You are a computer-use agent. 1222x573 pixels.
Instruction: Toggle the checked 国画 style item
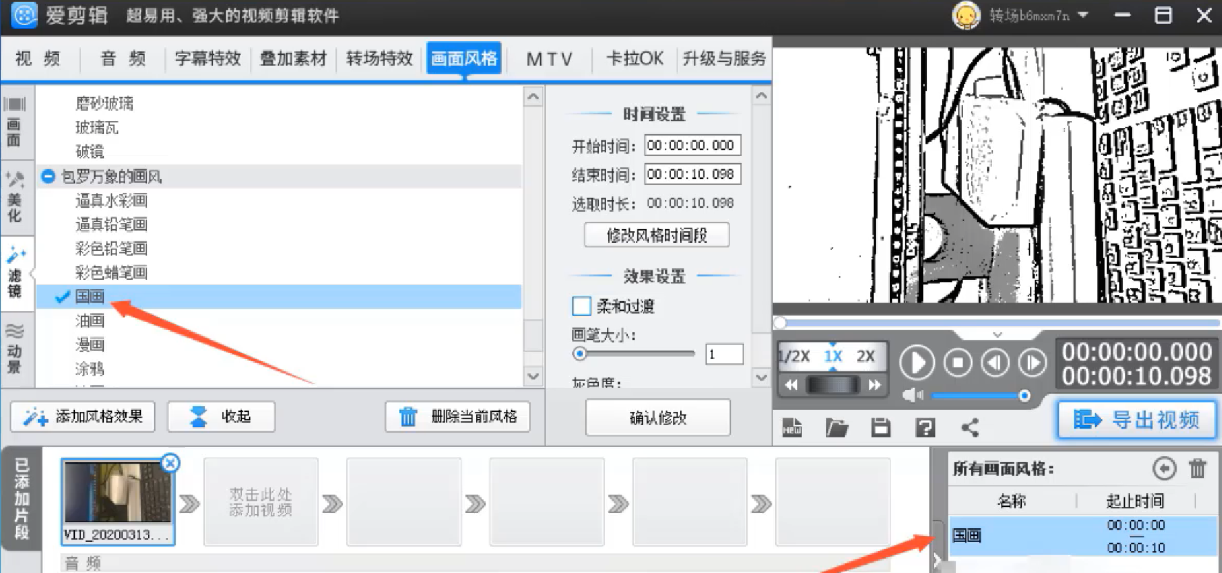pos(89,296)
